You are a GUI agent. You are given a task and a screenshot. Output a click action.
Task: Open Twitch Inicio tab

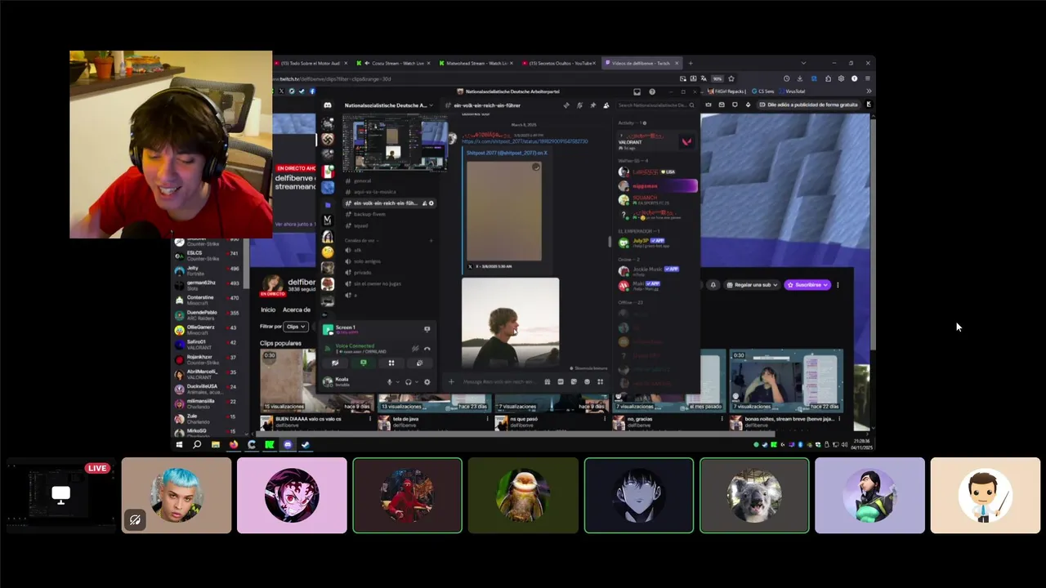coord(268,310)
